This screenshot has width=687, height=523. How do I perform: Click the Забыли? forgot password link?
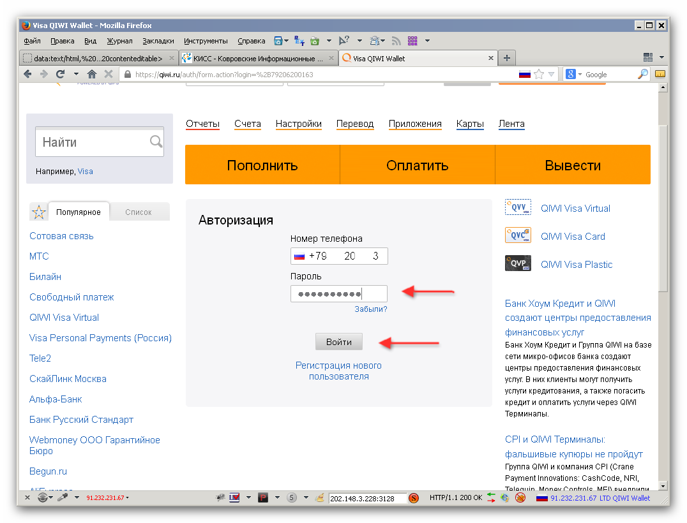[371, 309]
